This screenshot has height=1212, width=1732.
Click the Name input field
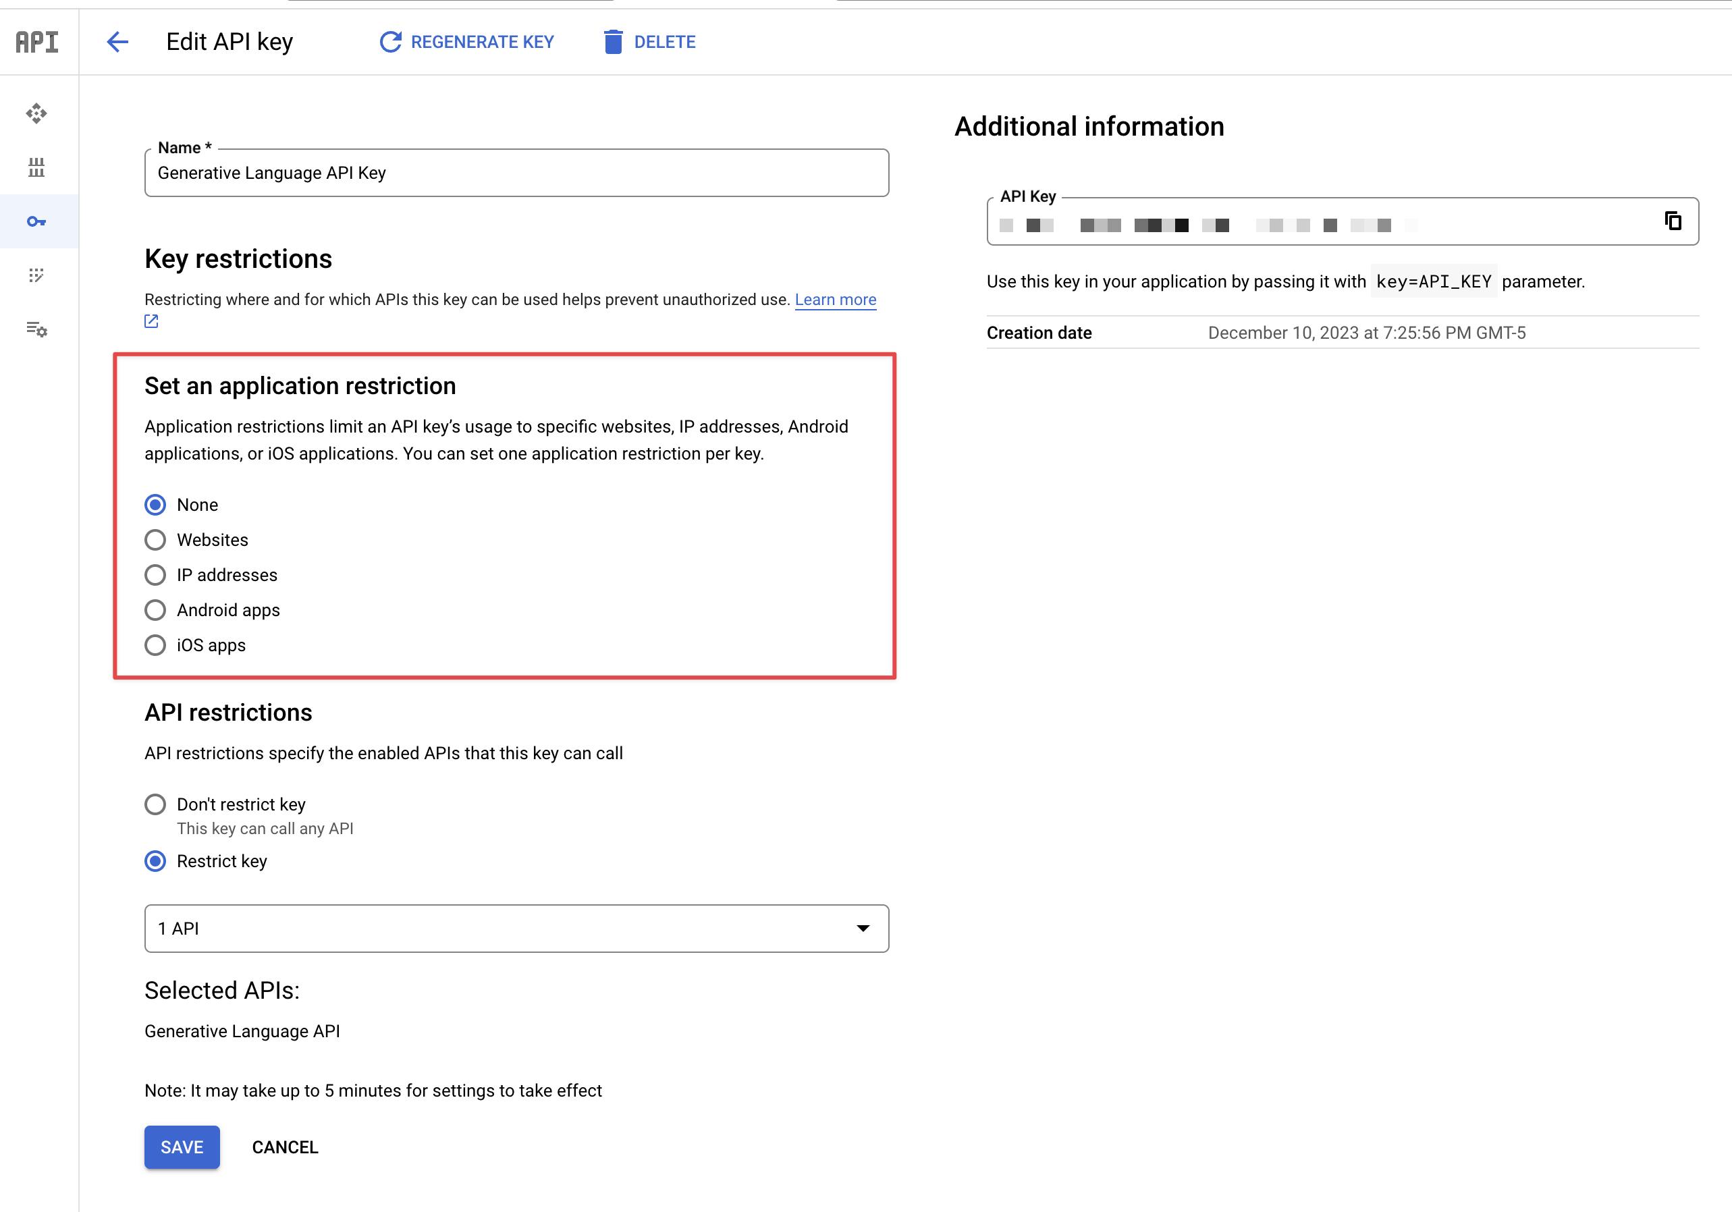(517, 173)
